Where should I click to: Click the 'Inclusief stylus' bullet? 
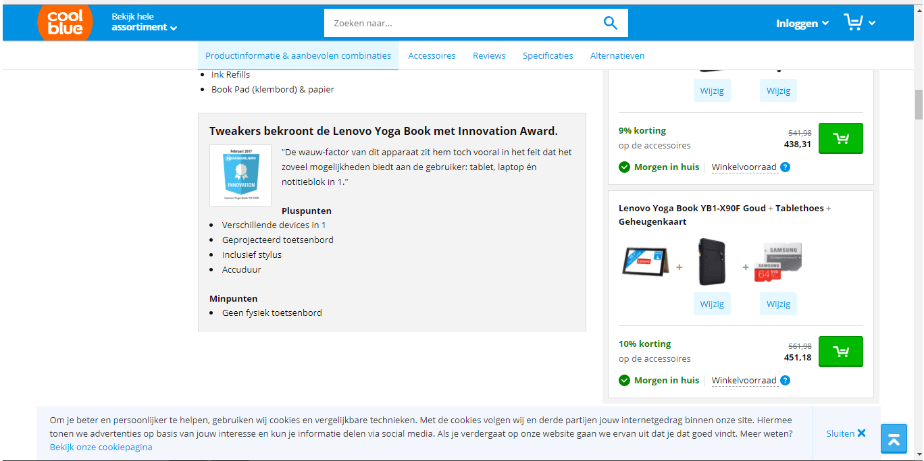click(x=252, y=254)
